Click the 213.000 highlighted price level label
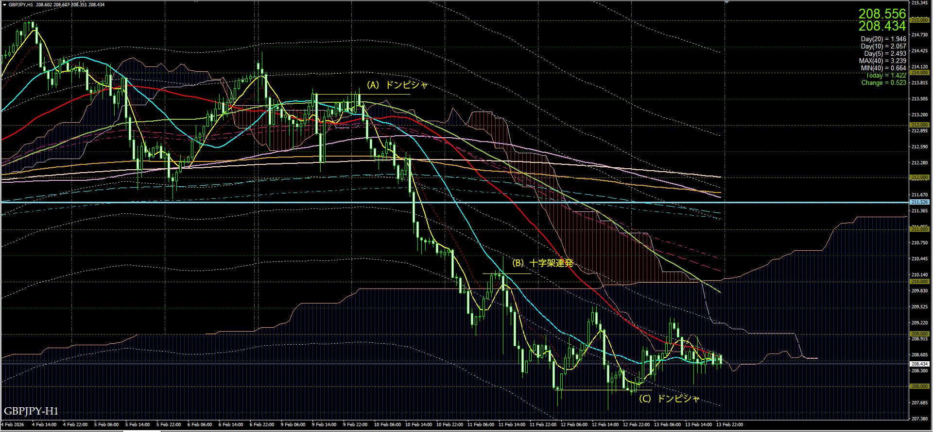This screenshot has height=432, width=933. [x=919, y=125]
